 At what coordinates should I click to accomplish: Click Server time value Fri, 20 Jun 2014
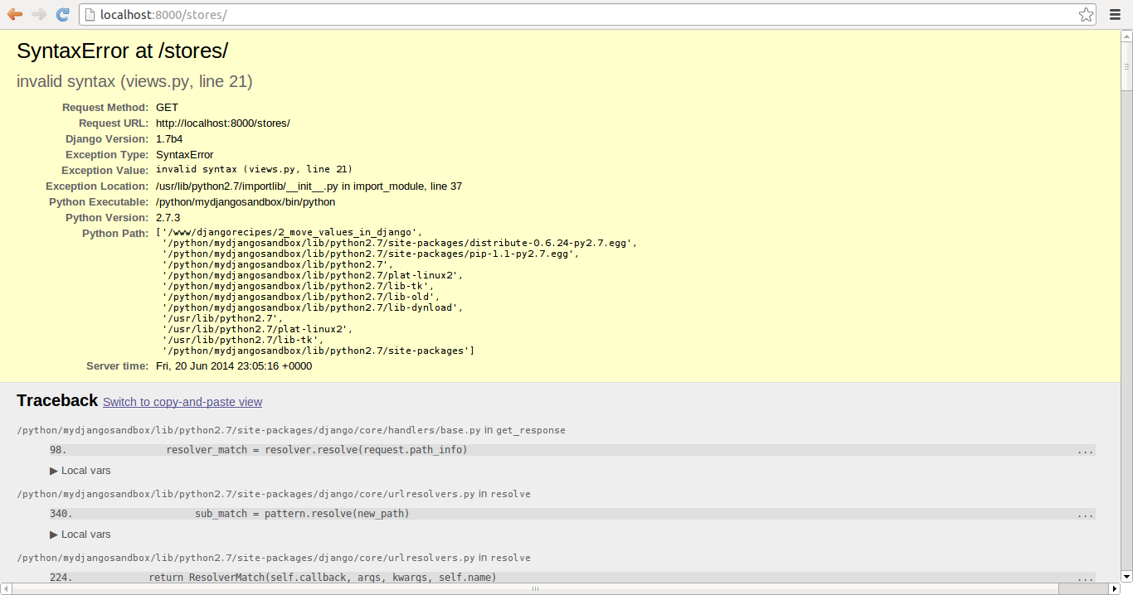click(x=234, y=366)
